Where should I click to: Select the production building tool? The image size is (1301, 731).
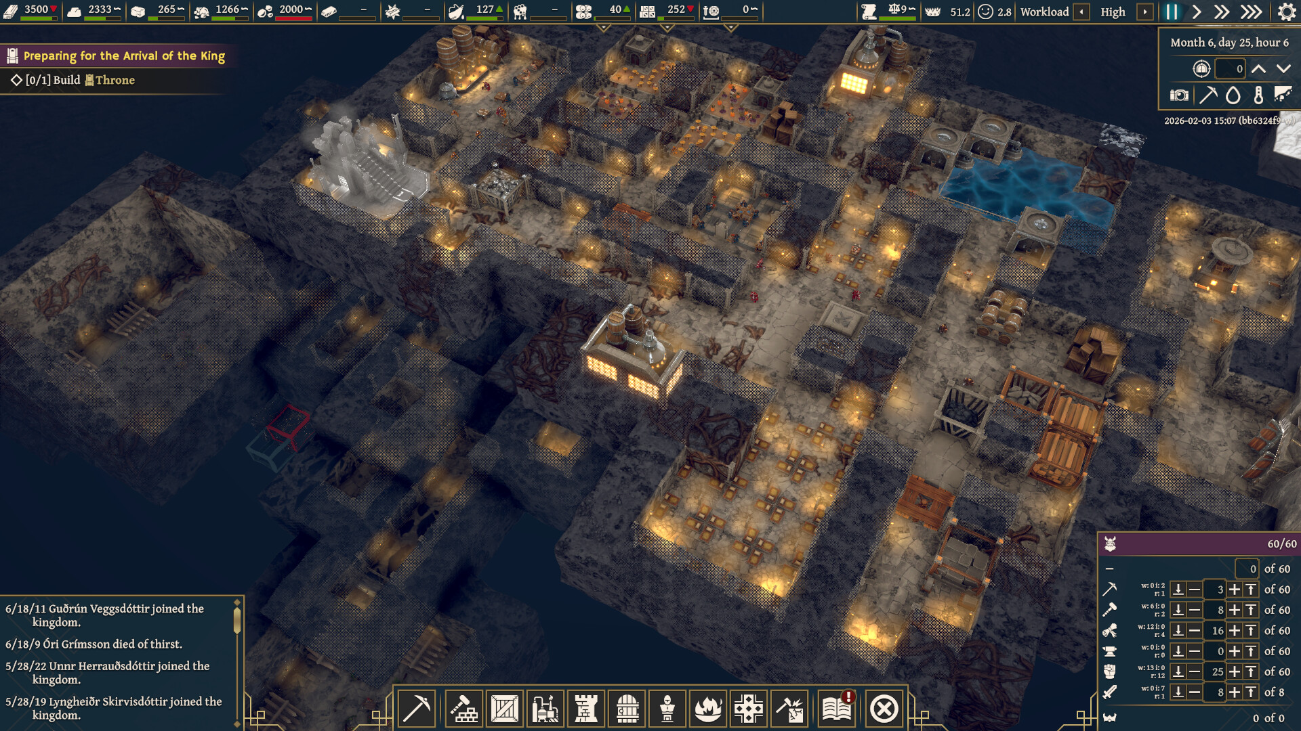(x=545, y=707)
